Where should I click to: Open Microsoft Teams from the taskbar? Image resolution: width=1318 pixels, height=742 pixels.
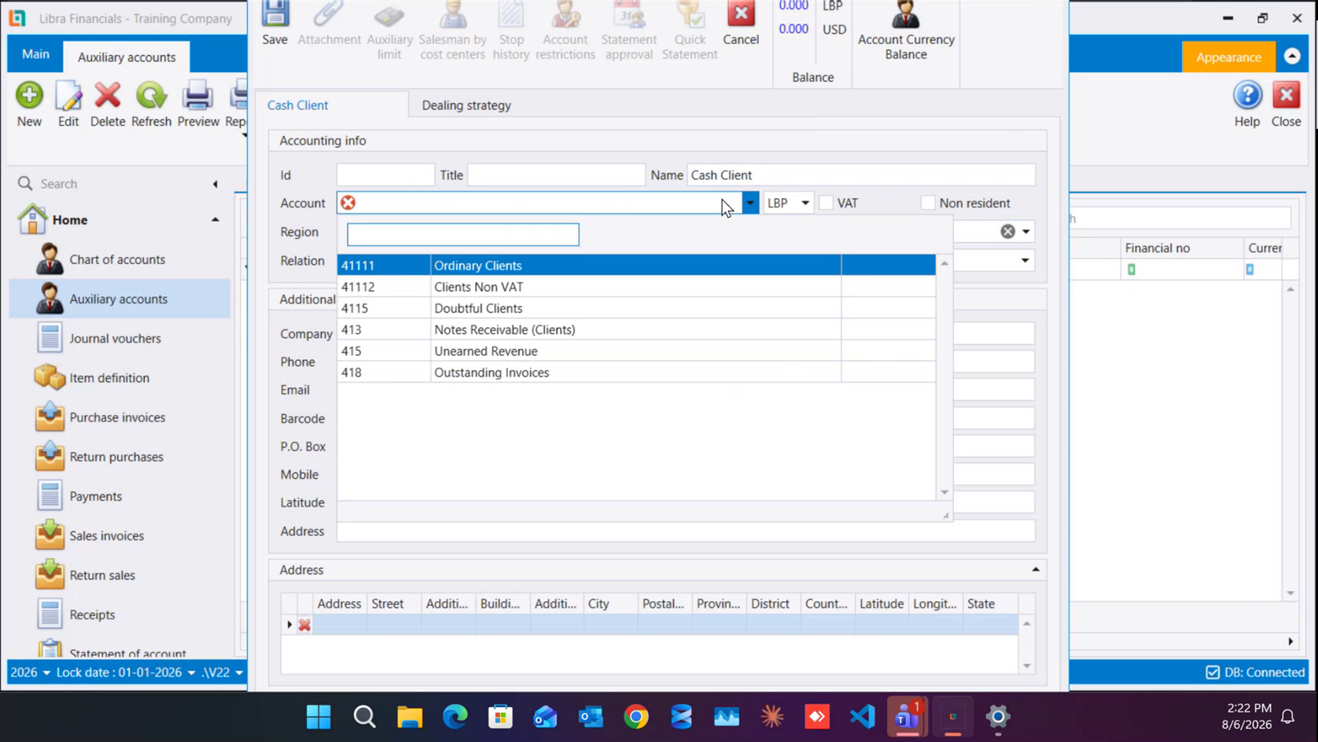(907, 716)
